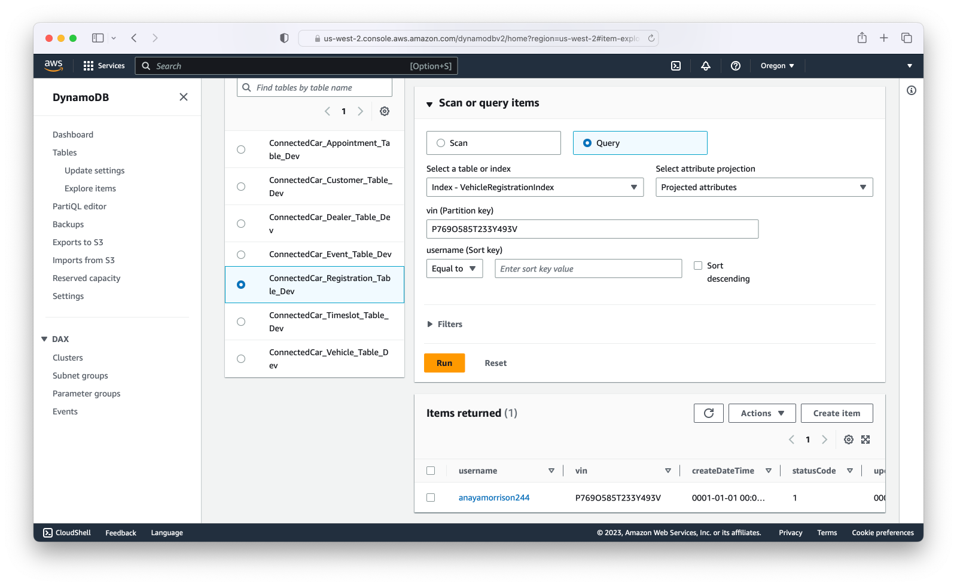Open Clusters under DAX
957x586 pixels.
[68, 358]
